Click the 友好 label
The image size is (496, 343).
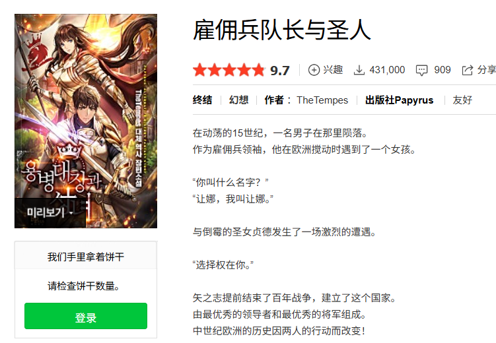click(x=462, y=100)
